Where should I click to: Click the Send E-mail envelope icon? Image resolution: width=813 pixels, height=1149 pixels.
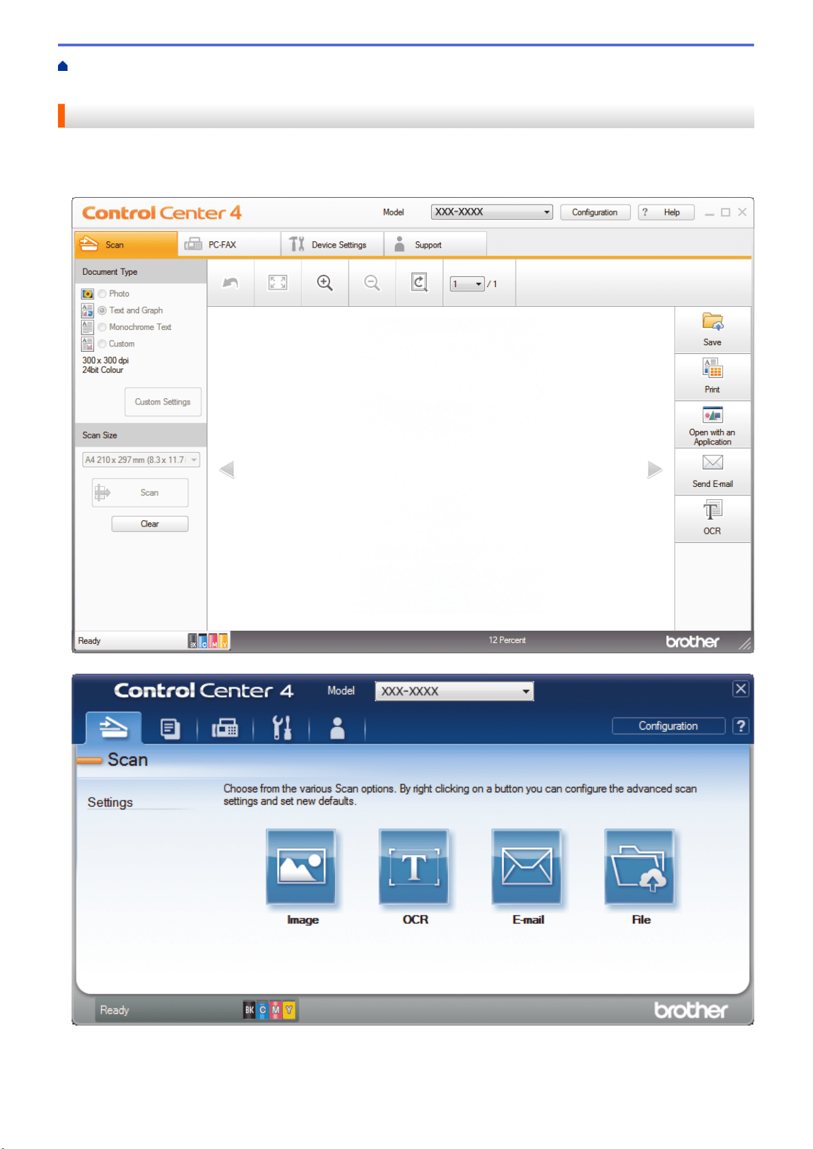click(x=713, y=462)
